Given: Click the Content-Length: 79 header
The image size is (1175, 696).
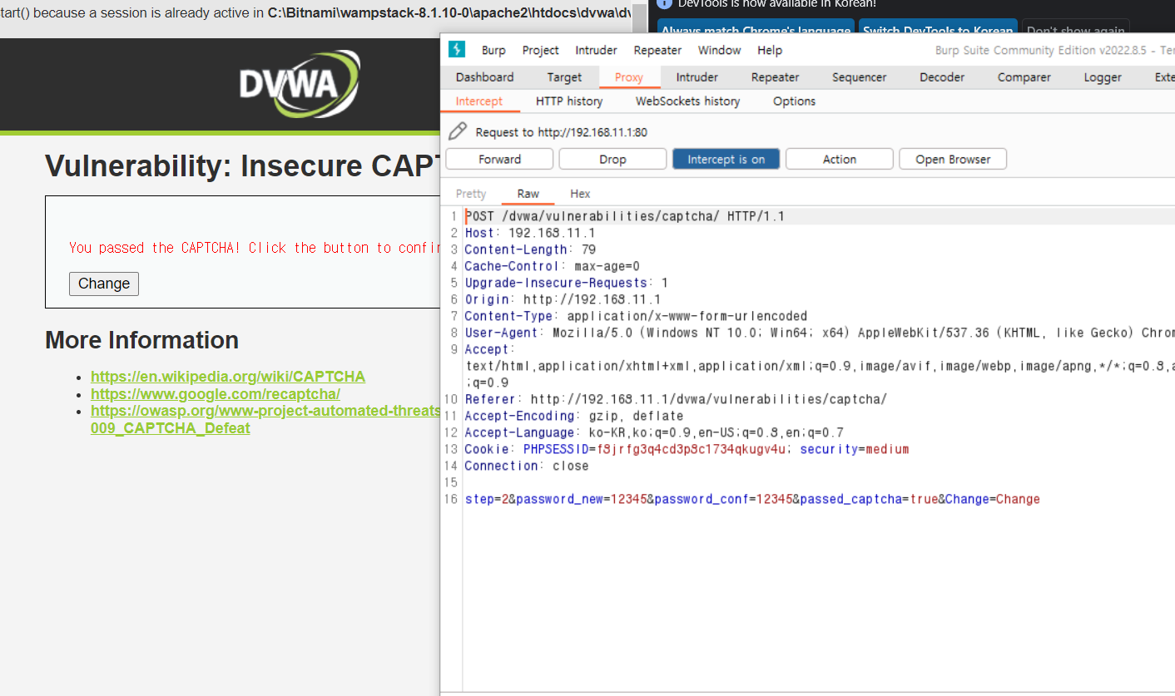Looking at the screenshot, I should tap(530, 249).
